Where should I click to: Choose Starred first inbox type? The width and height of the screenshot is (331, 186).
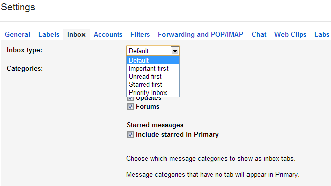[153, 84]
